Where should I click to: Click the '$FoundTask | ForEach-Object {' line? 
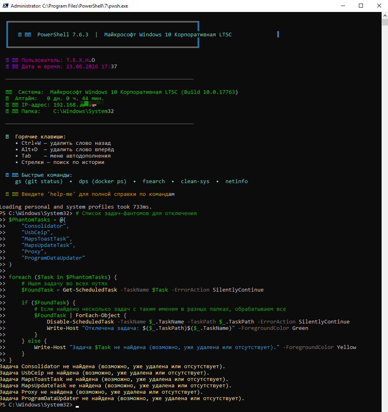pos(80,315)
